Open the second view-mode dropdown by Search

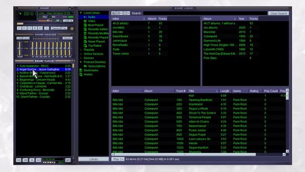(x=120, y=13)
